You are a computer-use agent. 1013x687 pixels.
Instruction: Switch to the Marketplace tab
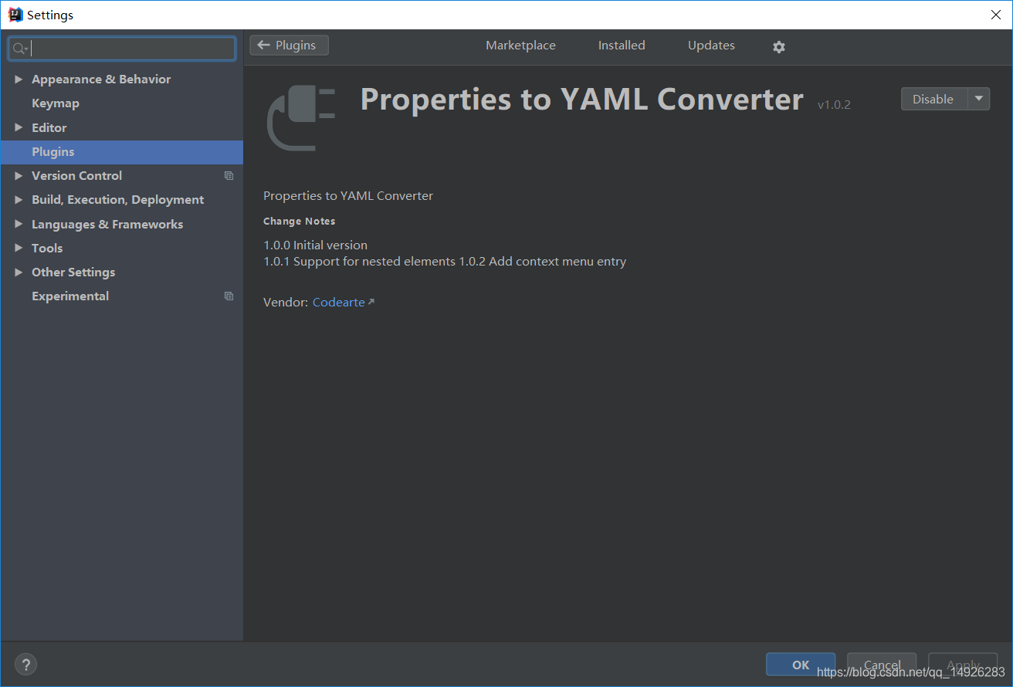pyautogui.click(x=520, y=46)
